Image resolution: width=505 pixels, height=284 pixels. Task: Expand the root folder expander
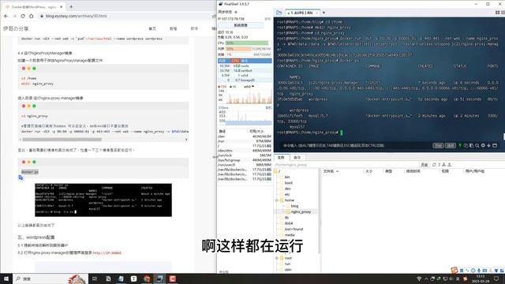pos(277,258)
